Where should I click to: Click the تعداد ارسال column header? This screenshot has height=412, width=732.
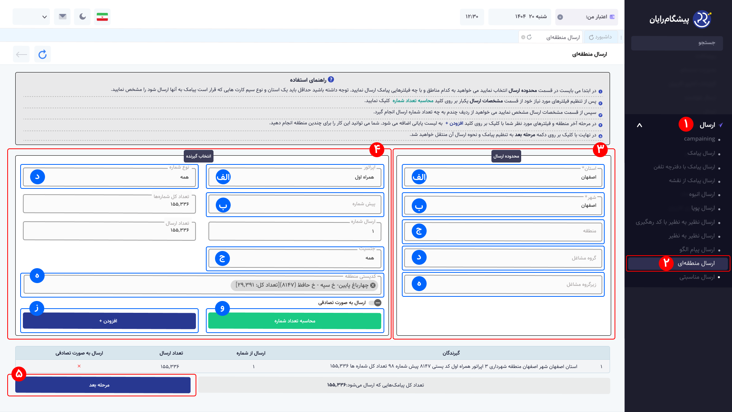[x=171, y=353]
